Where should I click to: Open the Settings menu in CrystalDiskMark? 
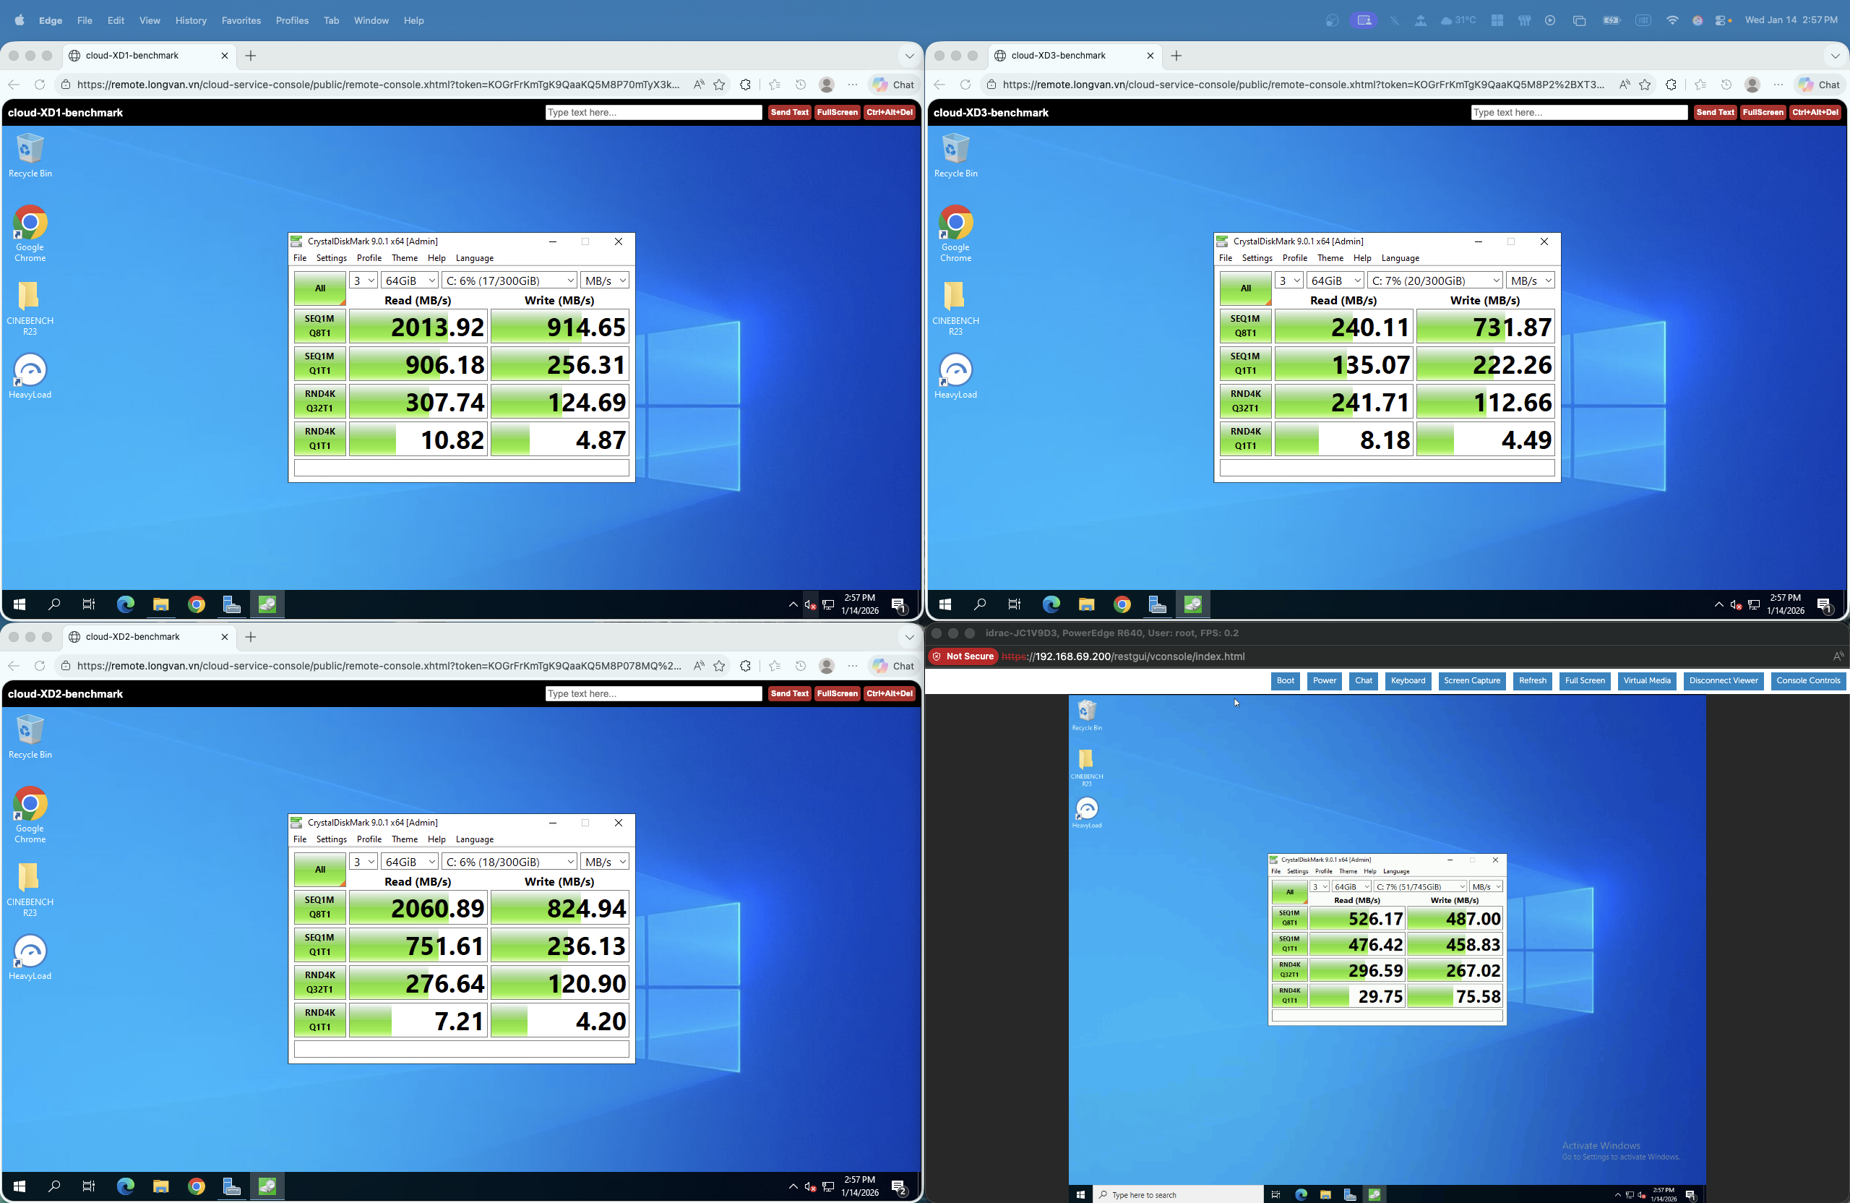pyautogui.click(x=331, y=257)
